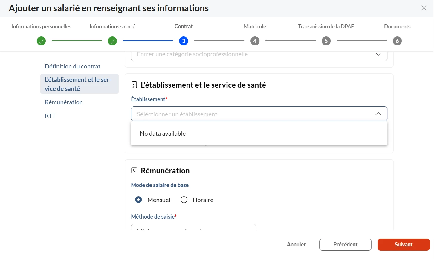The image size is (434, 259).
Task: Click step 6 circle for Documents
Action: pos(397,41)
